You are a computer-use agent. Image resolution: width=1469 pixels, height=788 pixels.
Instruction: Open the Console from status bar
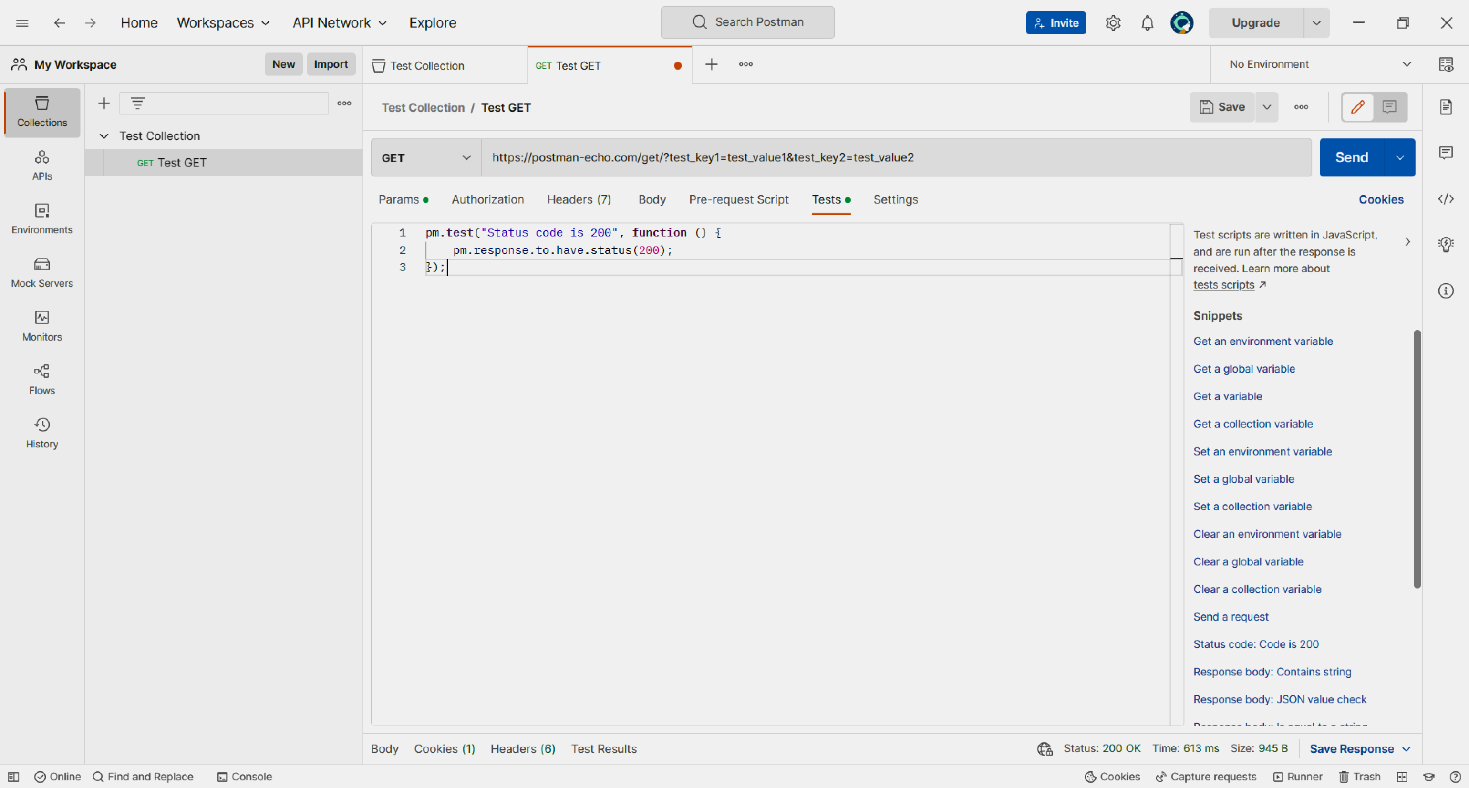(x=245, y=777)
